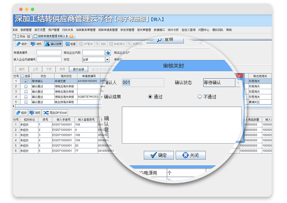Screen dimensions: 287x203
Task: Close the 结转申请表管理 tab with its orange X
Action: (x=72, y=36)
